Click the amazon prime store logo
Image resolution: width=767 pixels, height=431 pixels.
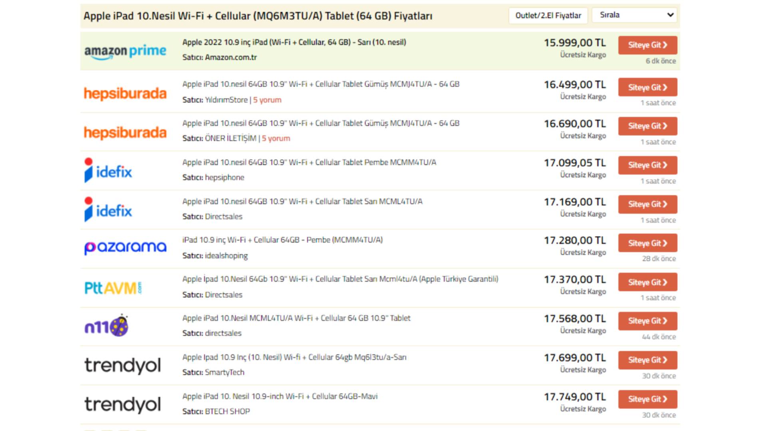coord(125,51)
